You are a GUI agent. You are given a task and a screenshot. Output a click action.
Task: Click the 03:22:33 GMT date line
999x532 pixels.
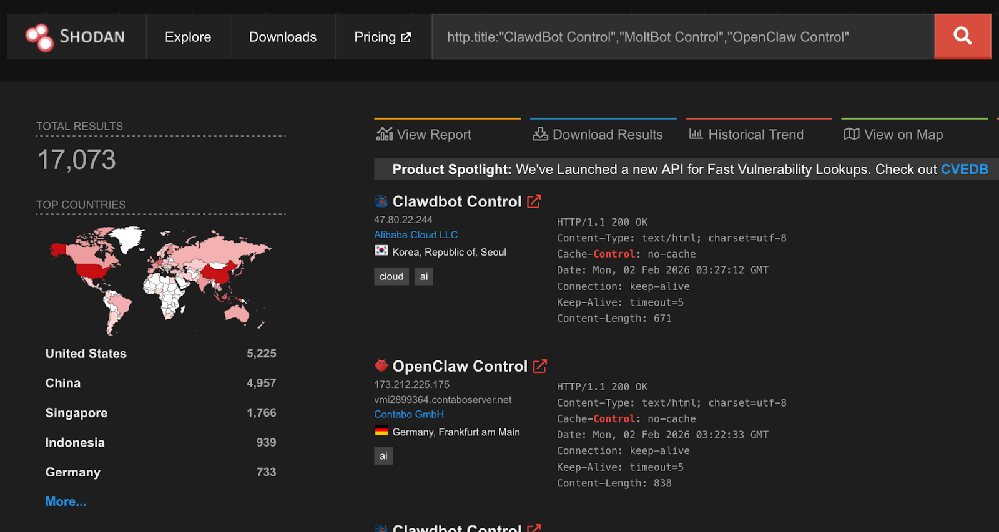[x=662, y=435]
